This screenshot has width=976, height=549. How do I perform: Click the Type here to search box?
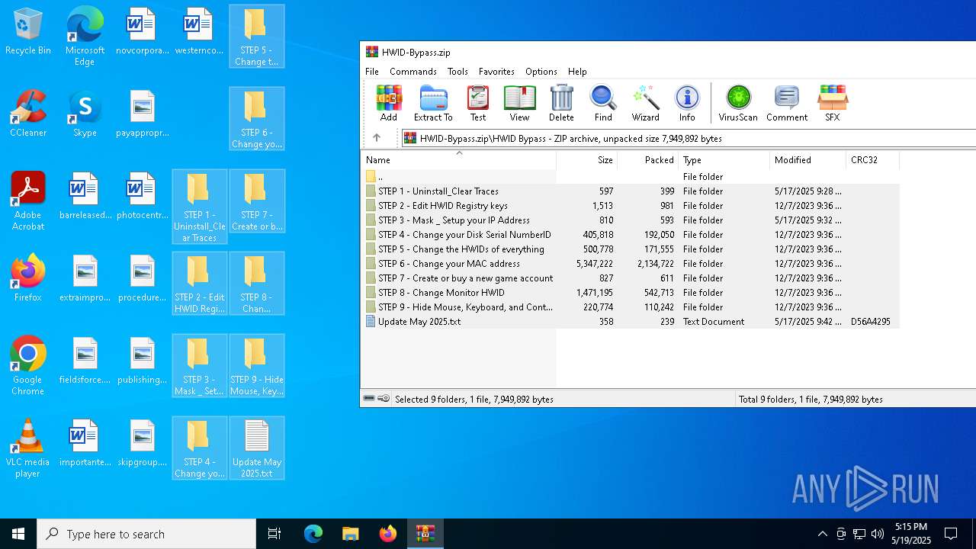[x=146, y=534]
